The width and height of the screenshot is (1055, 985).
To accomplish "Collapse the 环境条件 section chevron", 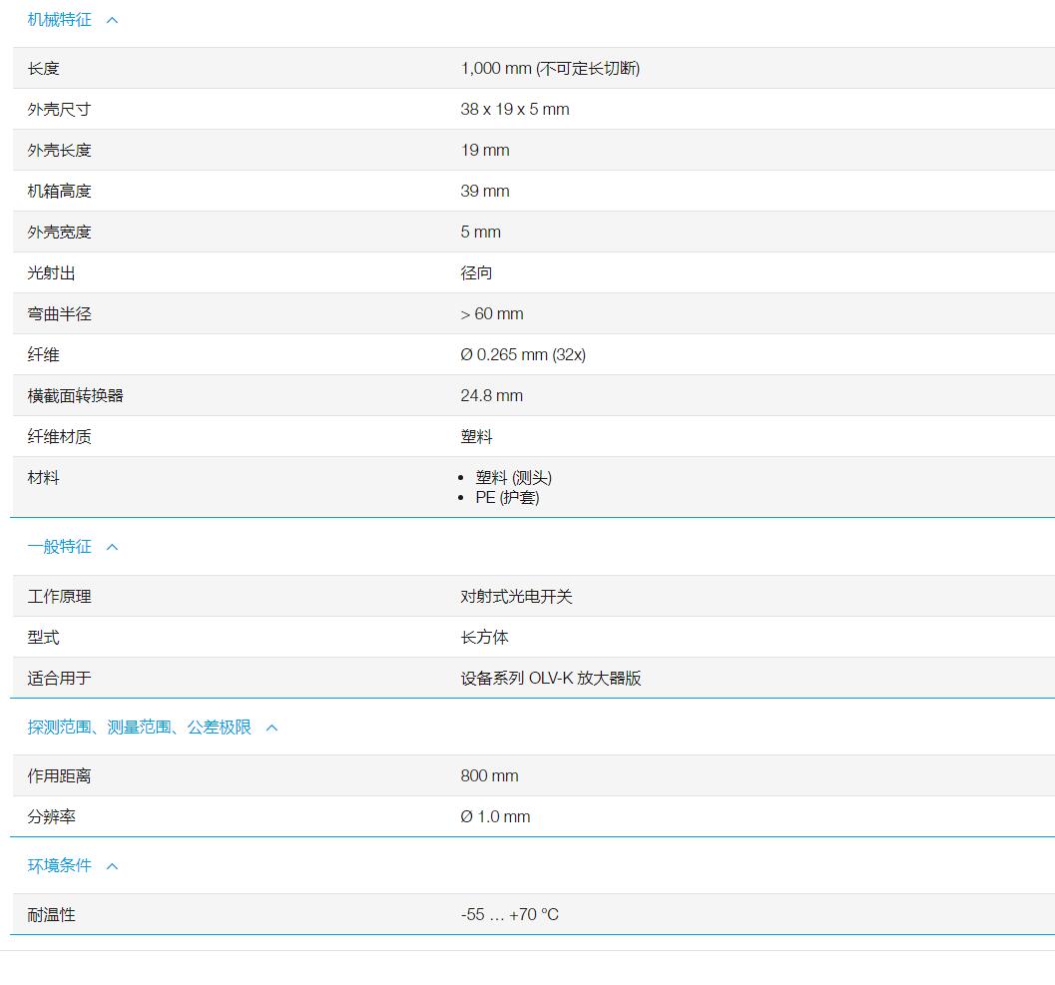I will click(111, 865).
